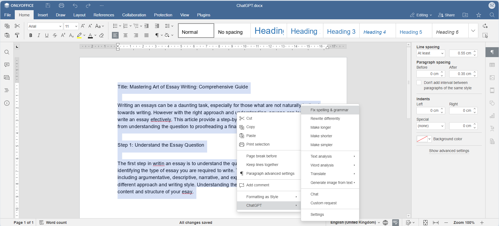Undo the last action
The image size is (499, 226).
click(x=75, y=6)
